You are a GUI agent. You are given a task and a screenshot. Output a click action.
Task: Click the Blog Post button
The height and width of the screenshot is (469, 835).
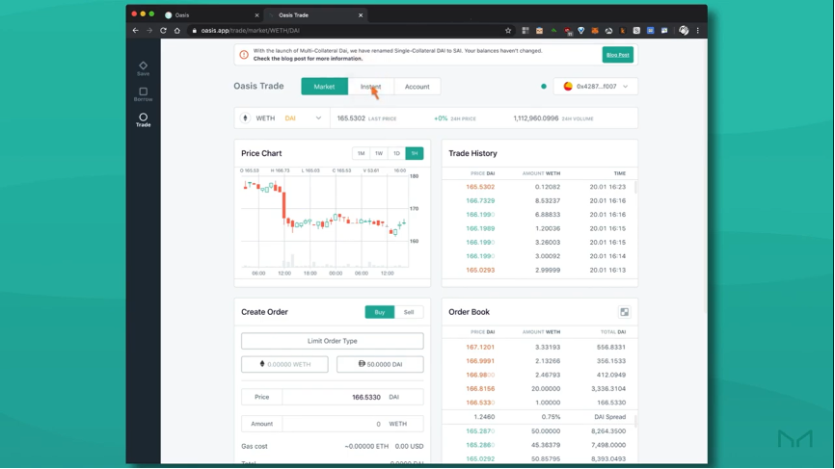click(618, 55)
